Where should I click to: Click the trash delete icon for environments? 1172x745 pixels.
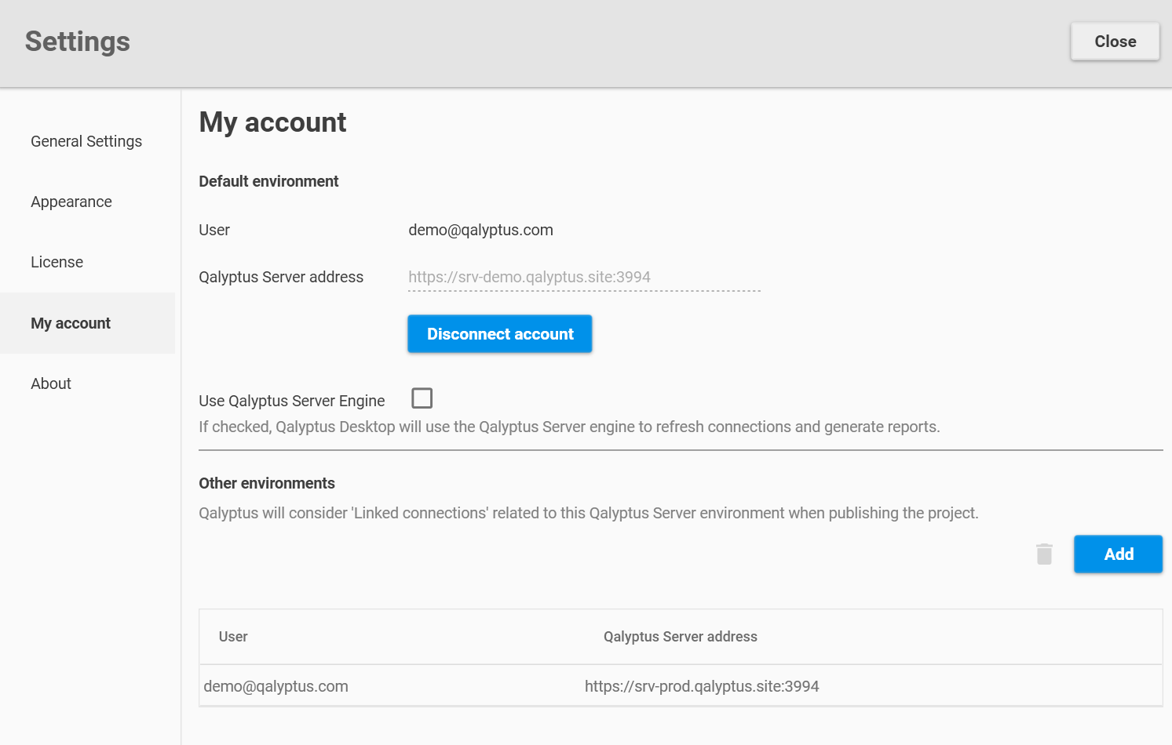click(1044, 554)
